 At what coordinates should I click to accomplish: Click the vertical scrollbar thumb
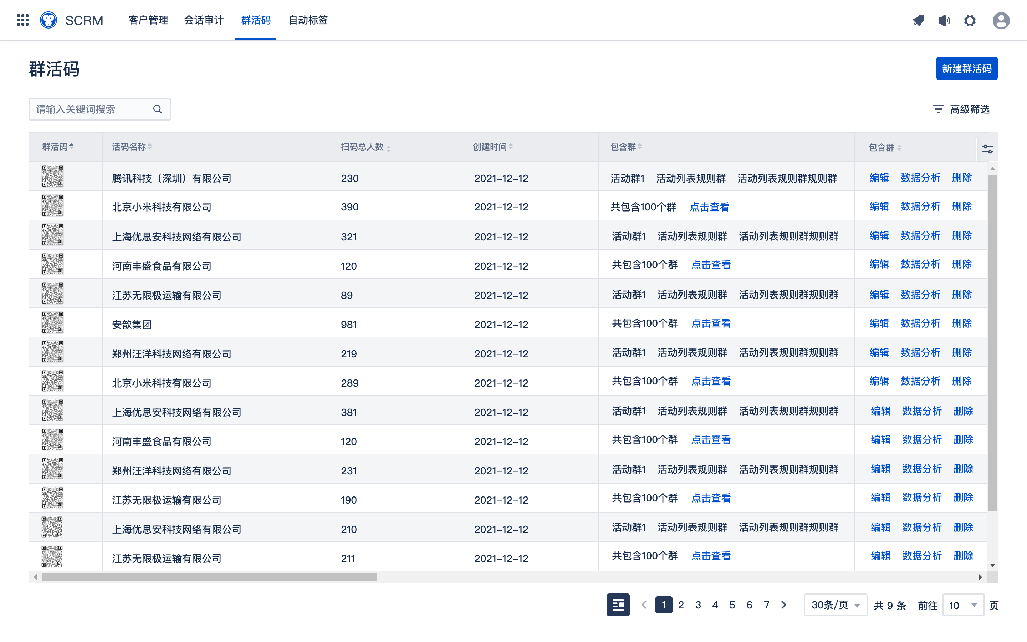[x=993, y=343]
